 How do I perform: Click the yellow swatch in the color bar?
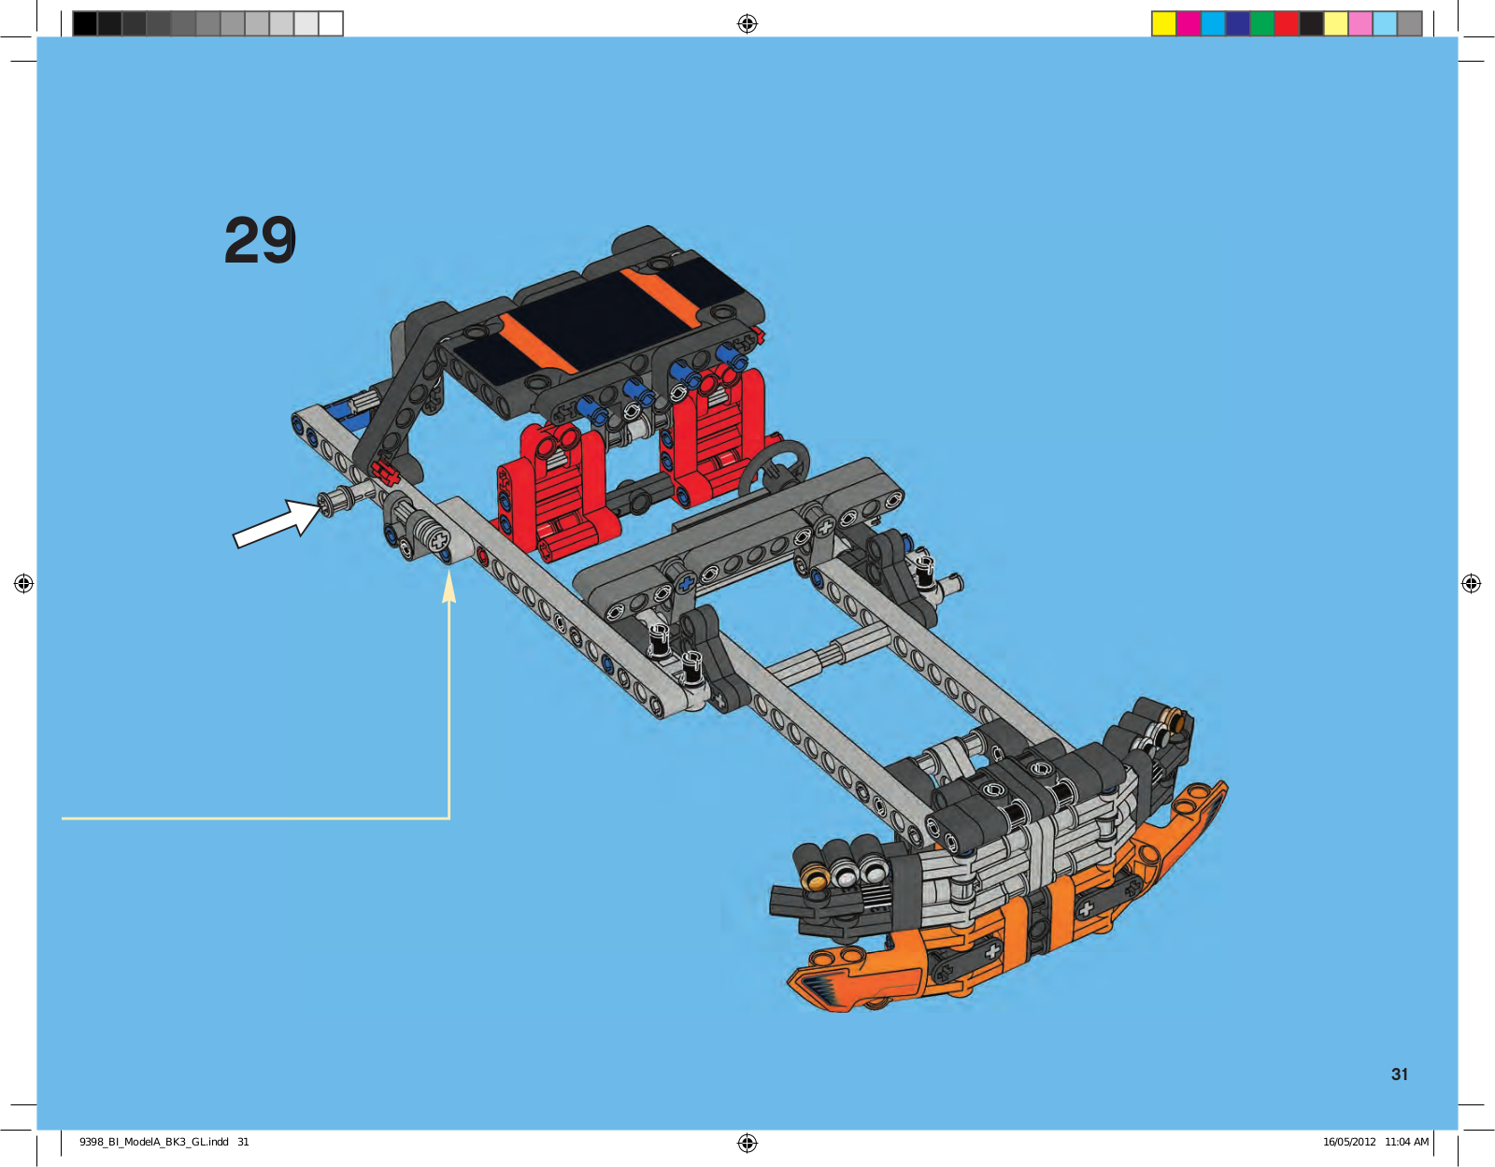[x=1163, y=23]
